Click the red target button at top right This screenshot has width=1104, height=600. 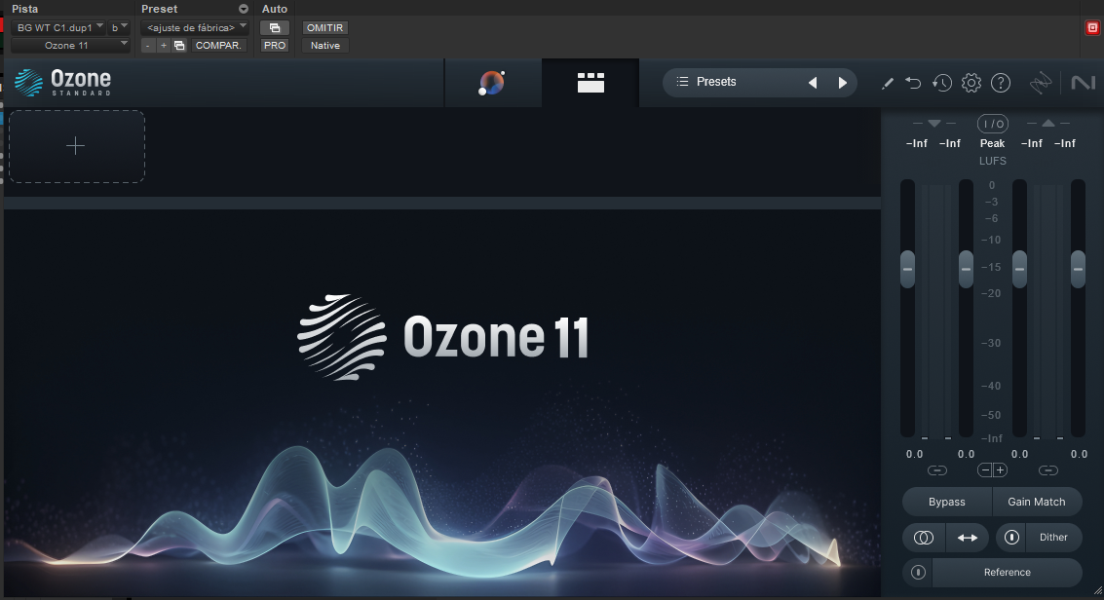coord(1092,28)
